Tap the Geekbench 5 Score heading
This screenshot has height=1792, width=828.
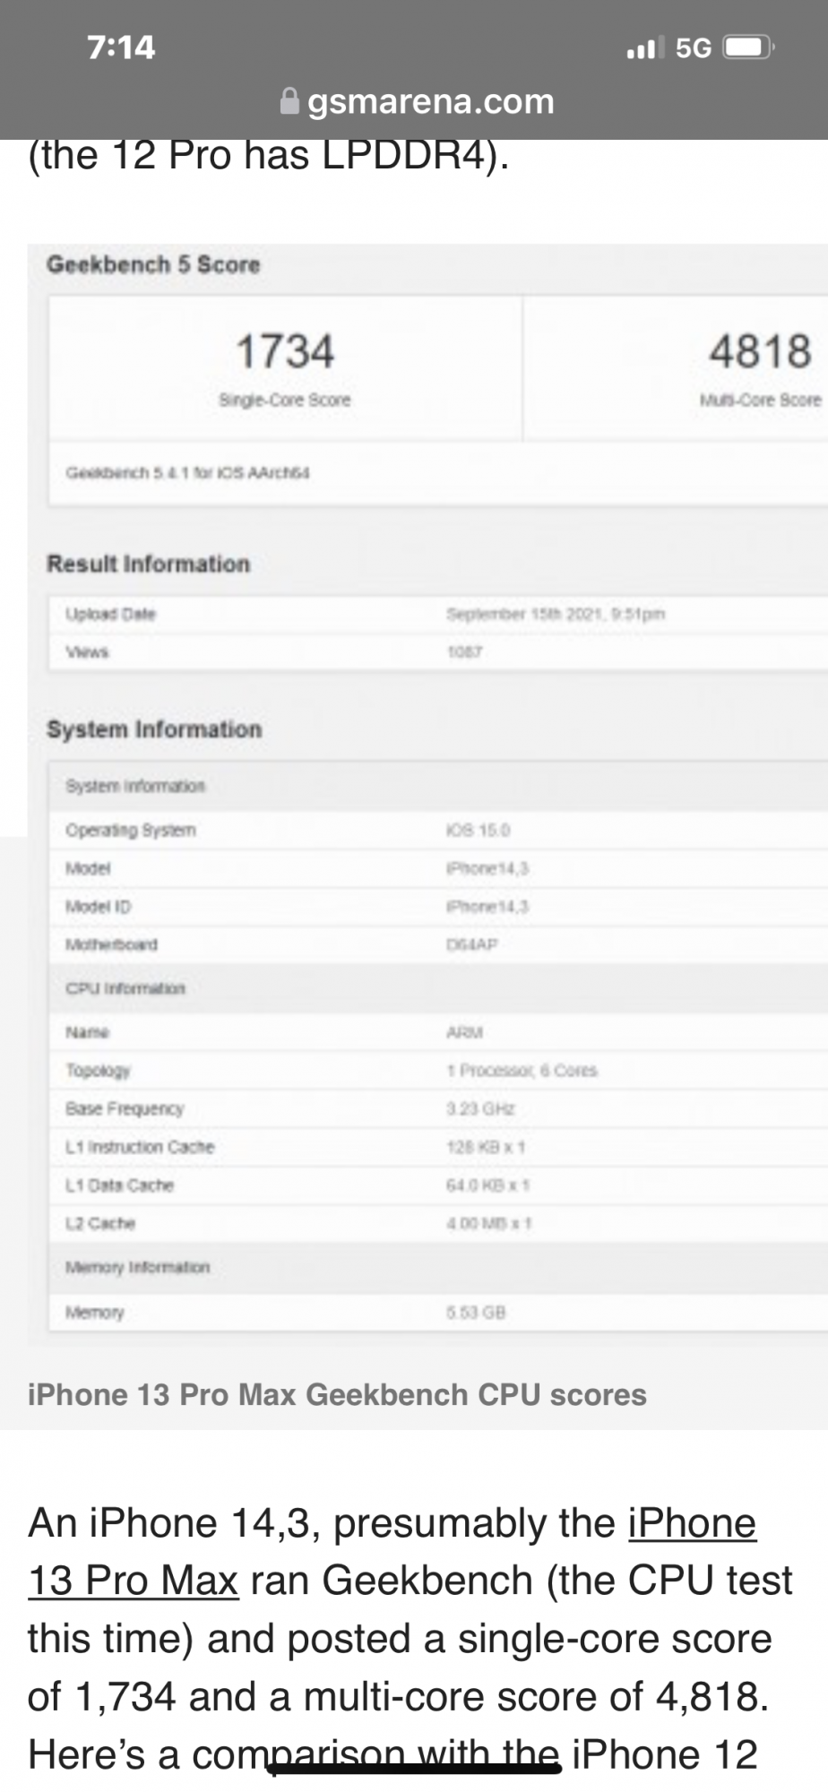pos(153,264)
